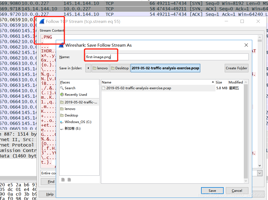Screen dimensions: 268x200
Task: Click the Windows_OS drive icon
Action: (x=62, y=122)
